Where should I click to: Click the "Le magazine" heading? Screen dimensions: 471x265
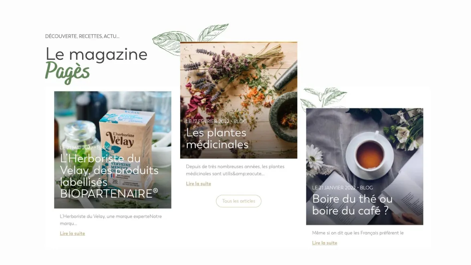coord(97,54)
